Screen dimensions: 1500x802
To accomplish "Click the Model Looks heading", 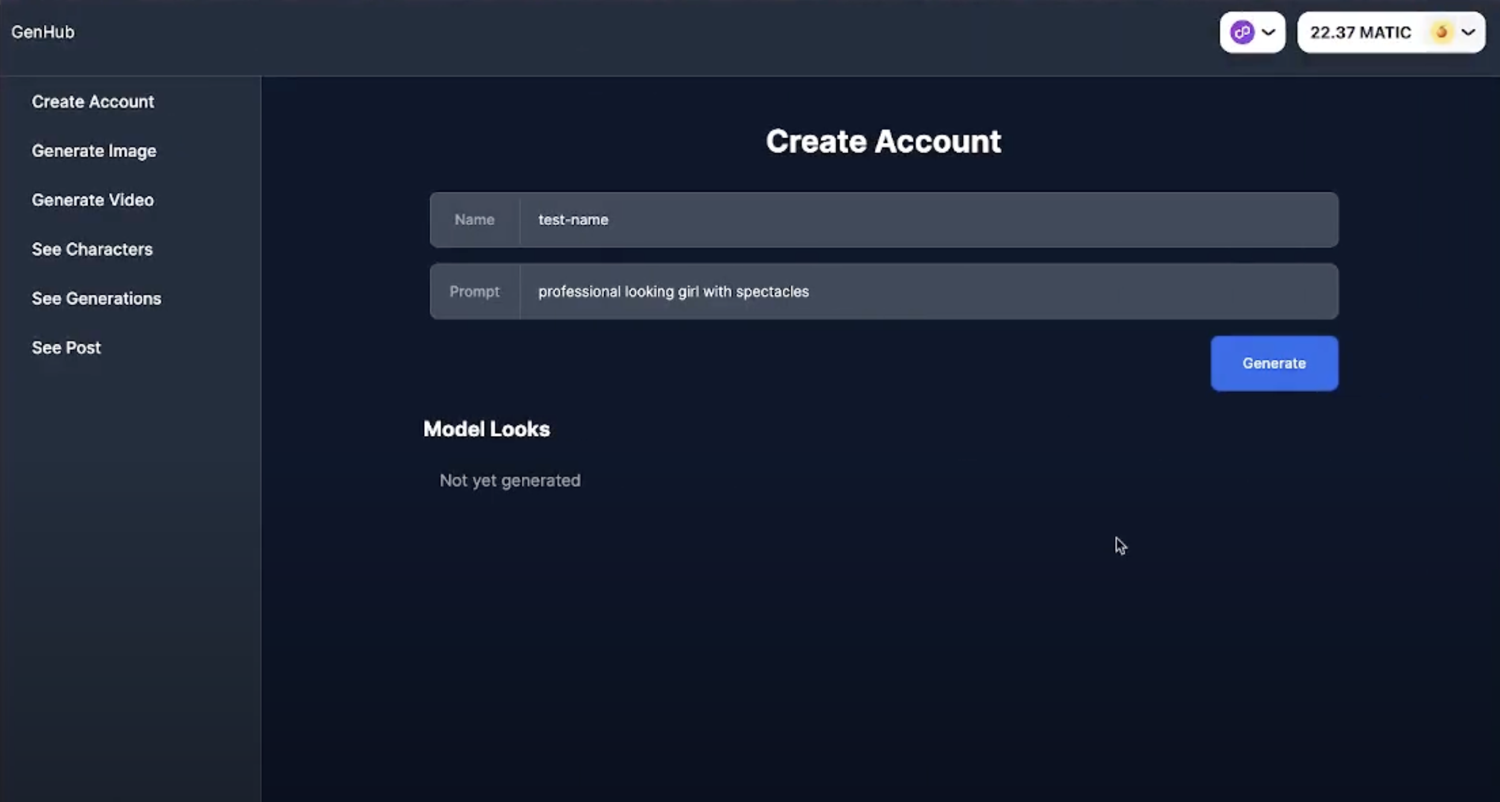I will 486,429.
